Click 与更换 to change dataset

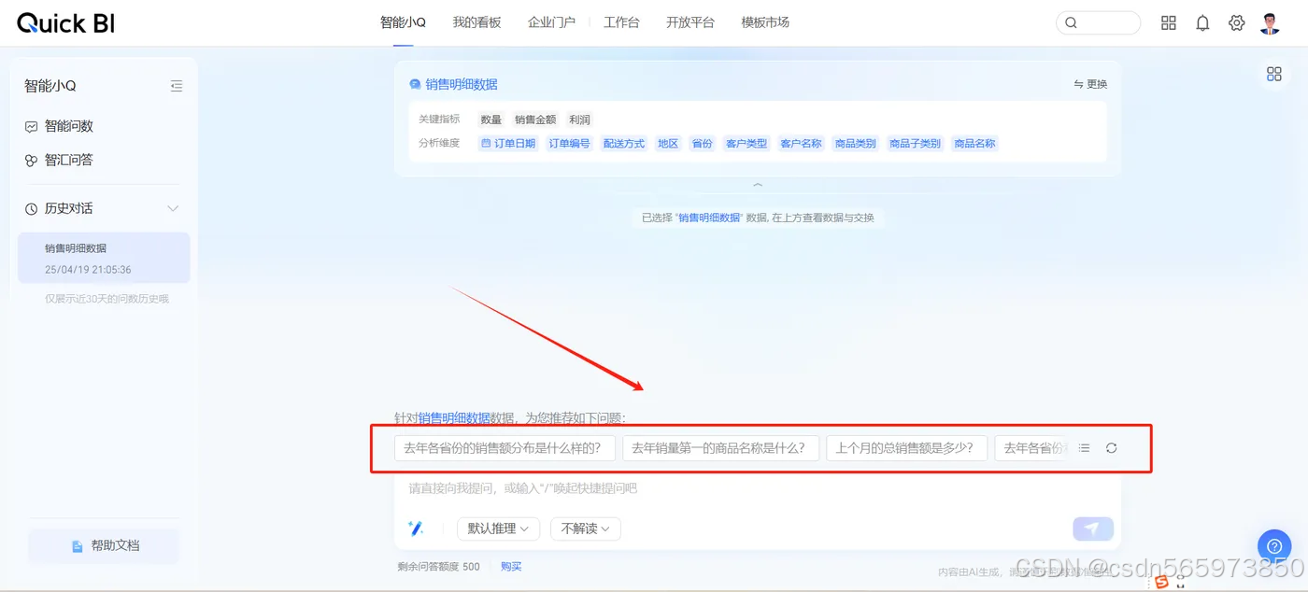(x=1090, y=83)
